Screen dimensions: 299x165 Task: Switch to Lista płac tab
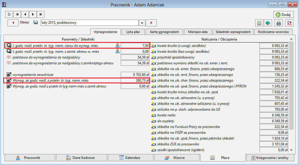pos(133,32)
